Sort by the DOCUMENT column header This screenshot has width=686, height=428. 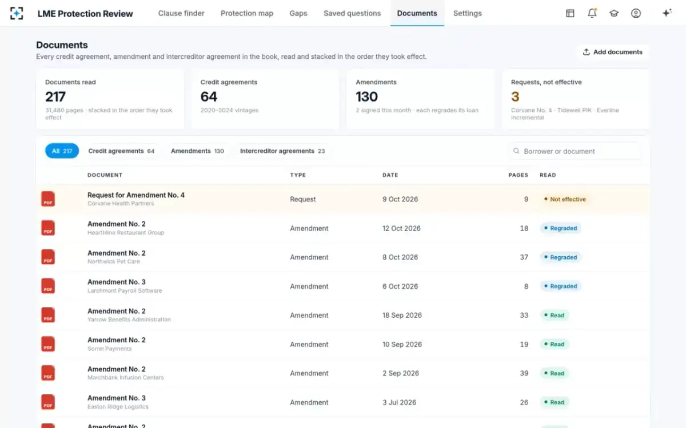105,175
